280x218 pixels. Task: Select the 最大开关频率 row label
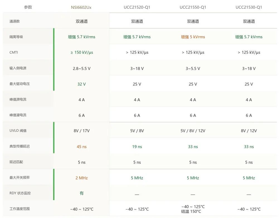pyautogui.click(x=20, y=177)
